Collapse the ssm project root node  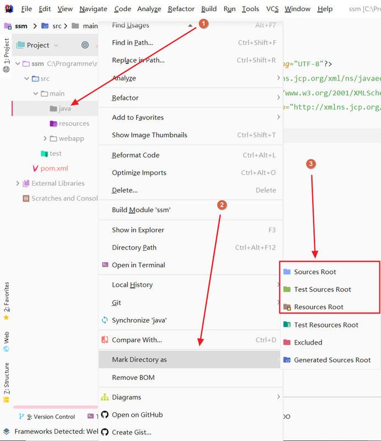coord(18,64)
